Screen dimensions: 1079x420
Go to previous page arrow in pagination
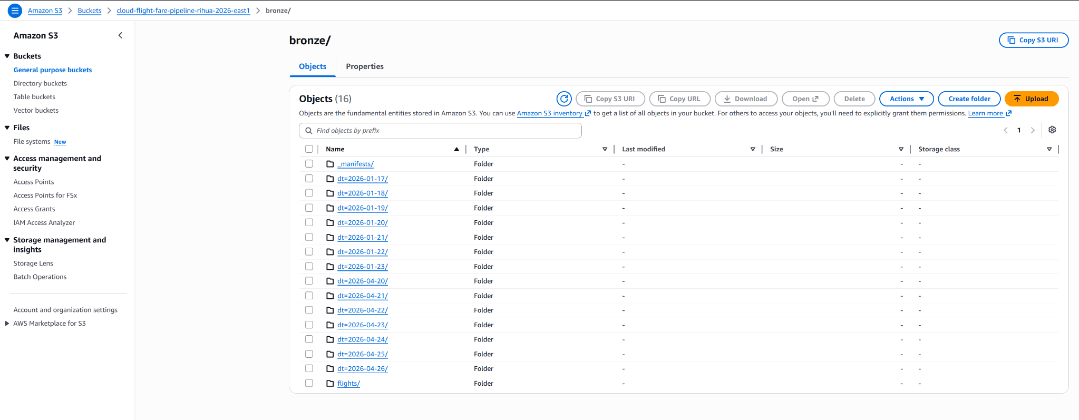pyautogui.click(x=1006, y=130)
